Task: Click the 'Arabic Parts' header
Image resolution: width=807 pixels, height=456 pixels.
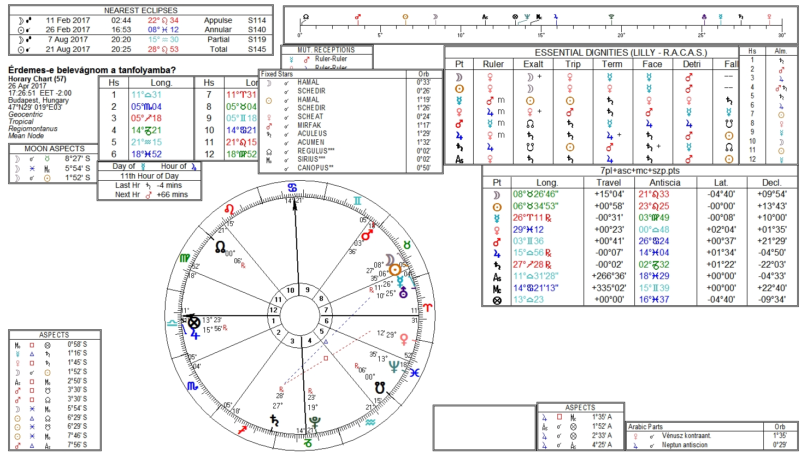Action: 645,427
